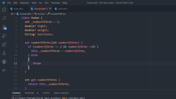The width and height of the screenshot is (176, 99).
Task: Open the Testing flask view
Action: click(x=4, y=53)
